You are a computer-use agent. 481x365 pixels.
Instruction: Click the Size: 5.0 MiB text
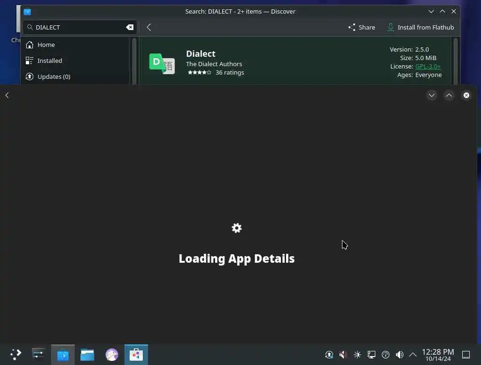(418, 58)
